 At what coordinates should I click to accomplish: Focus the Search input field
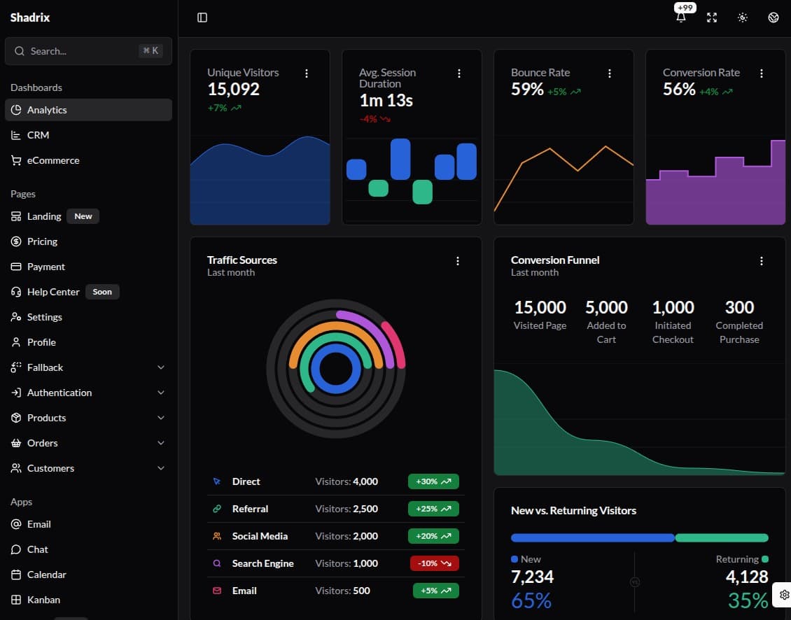(x=88, y=51)
